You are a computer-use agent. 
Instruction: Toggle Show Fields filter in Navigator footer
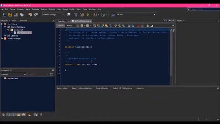9,115
